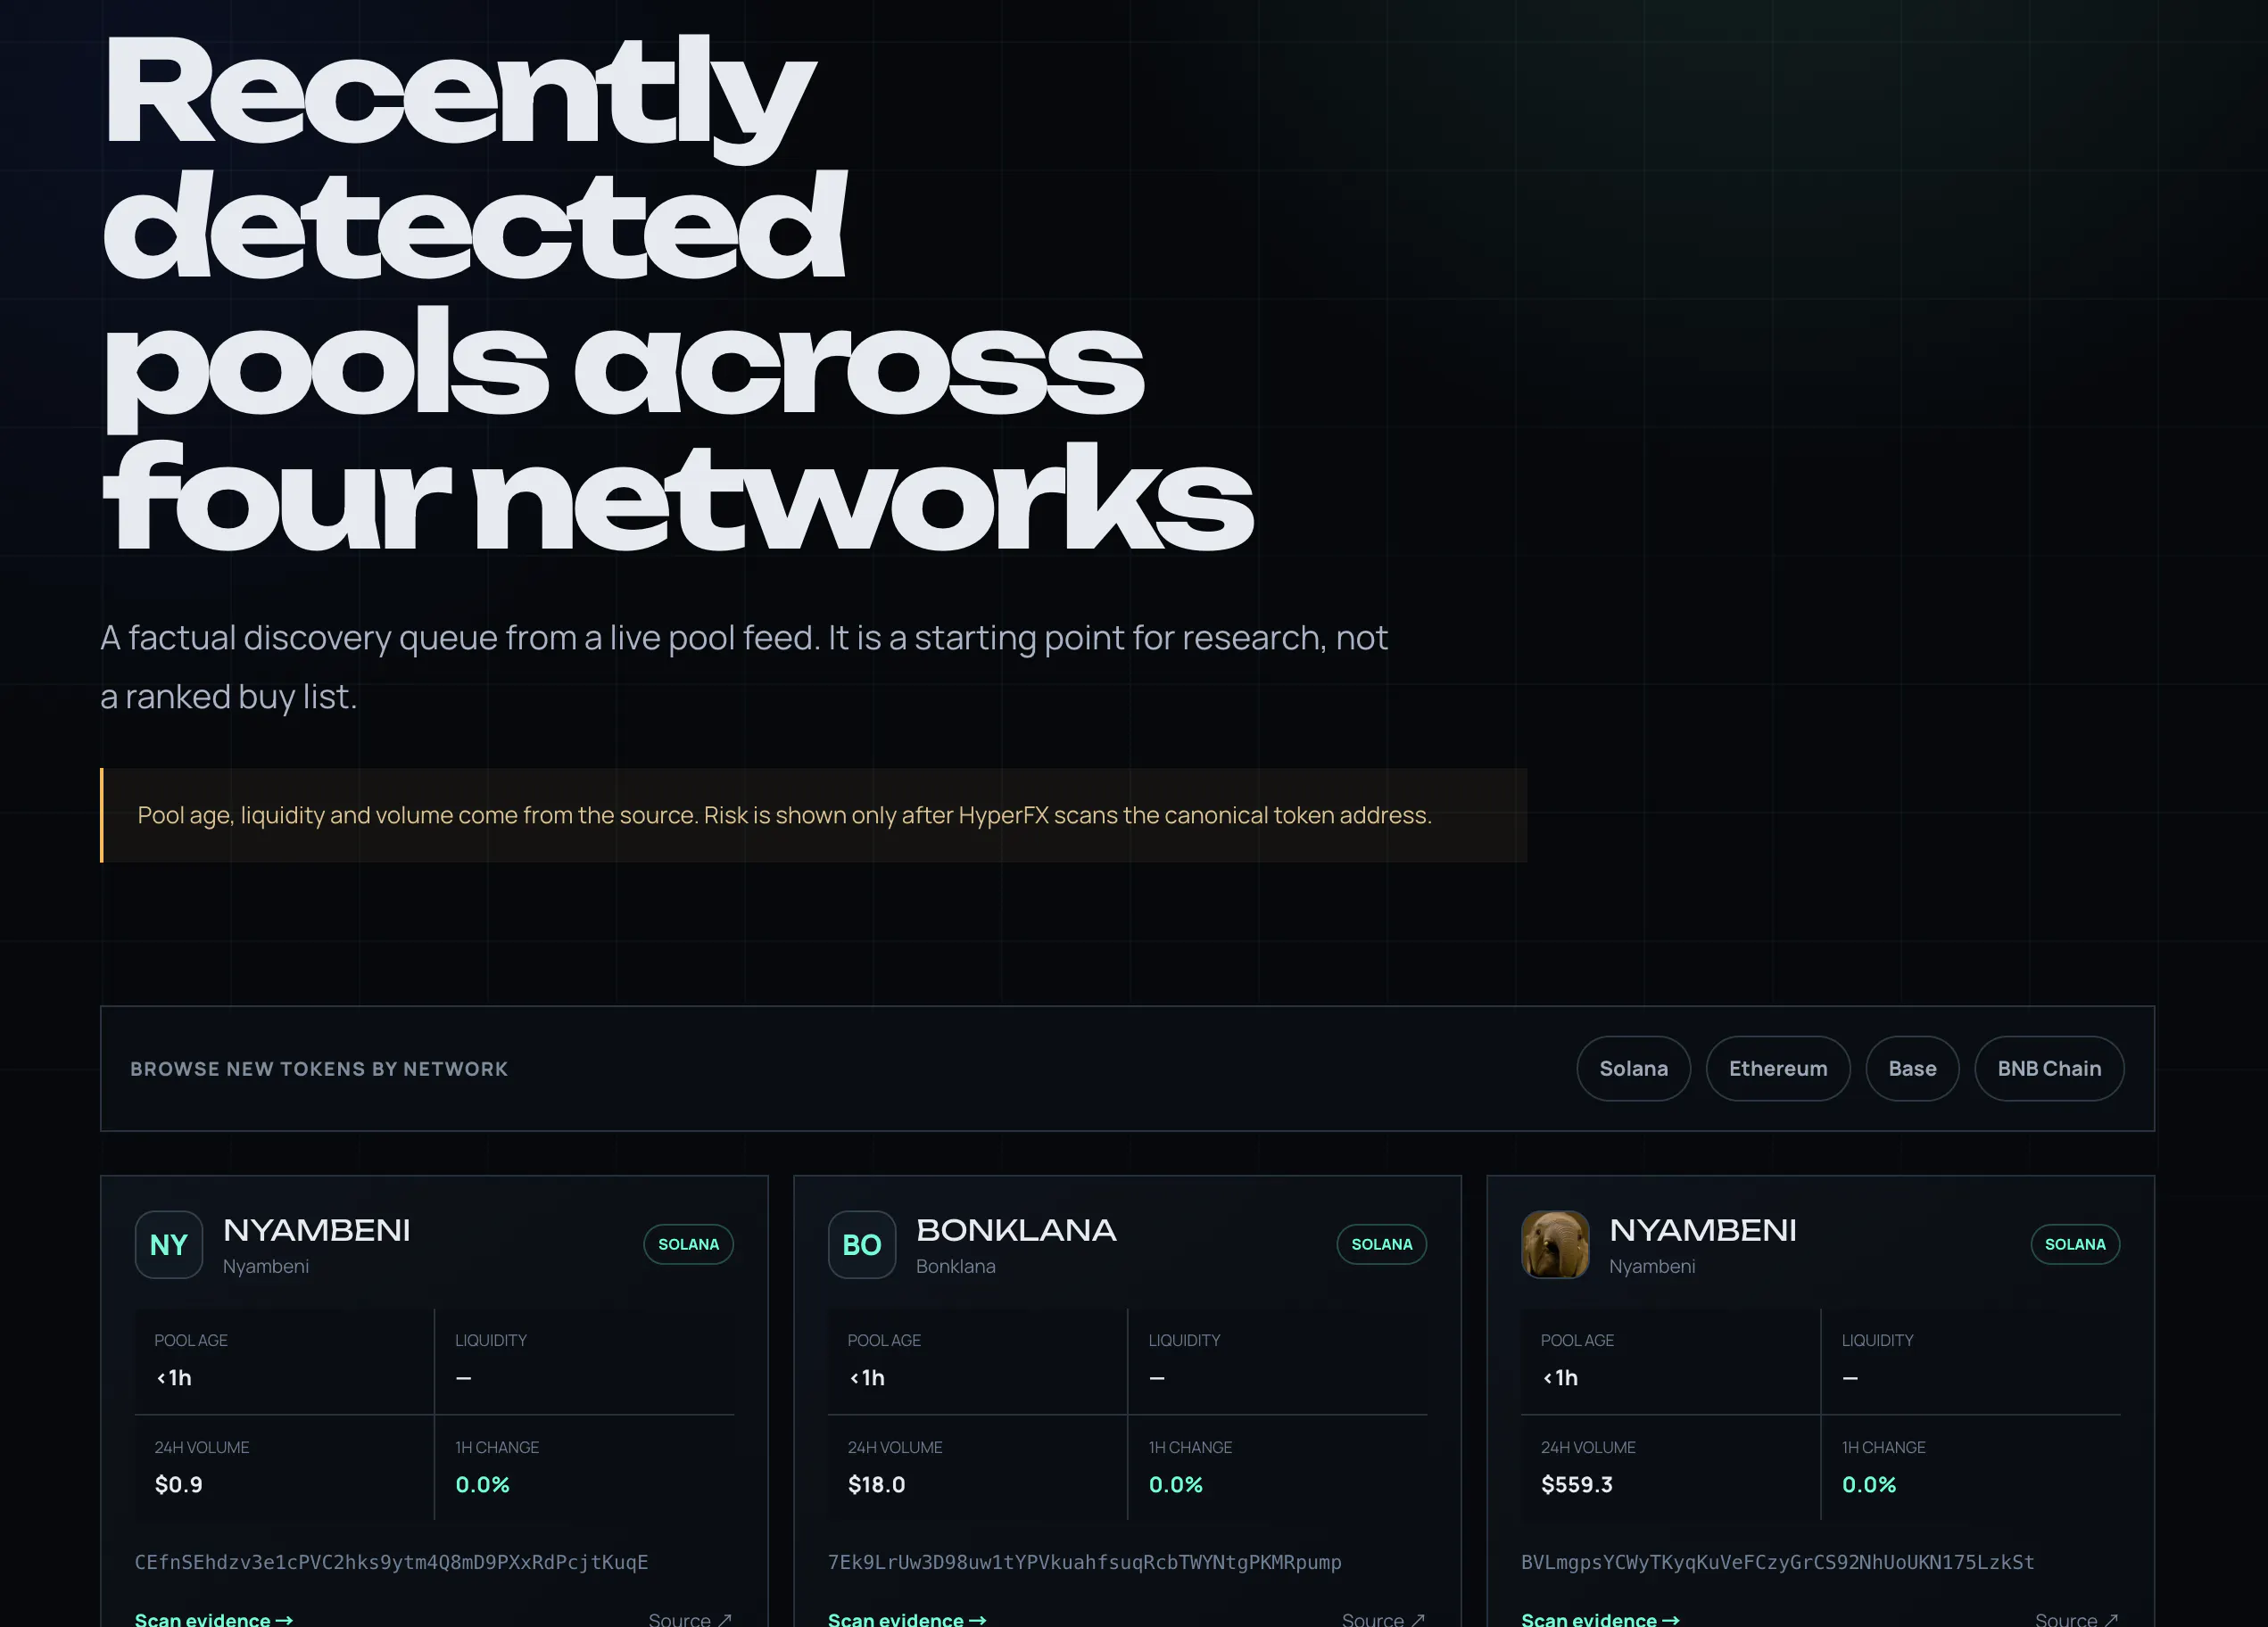Click the SOLANA badge on $0.9 volume card
Image resolution: width=2268 pixels, height=1627 pixels.
[x=688, y=1244]
